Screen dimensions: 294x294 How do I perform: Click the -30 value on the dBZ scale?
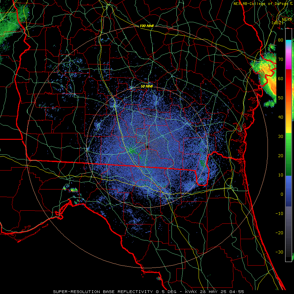(x=279, y=252)
